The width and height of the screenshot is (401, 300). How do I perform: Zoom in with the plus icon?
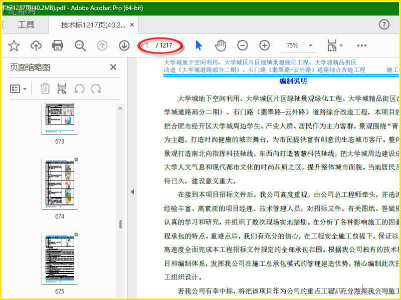tap(265, 45)
